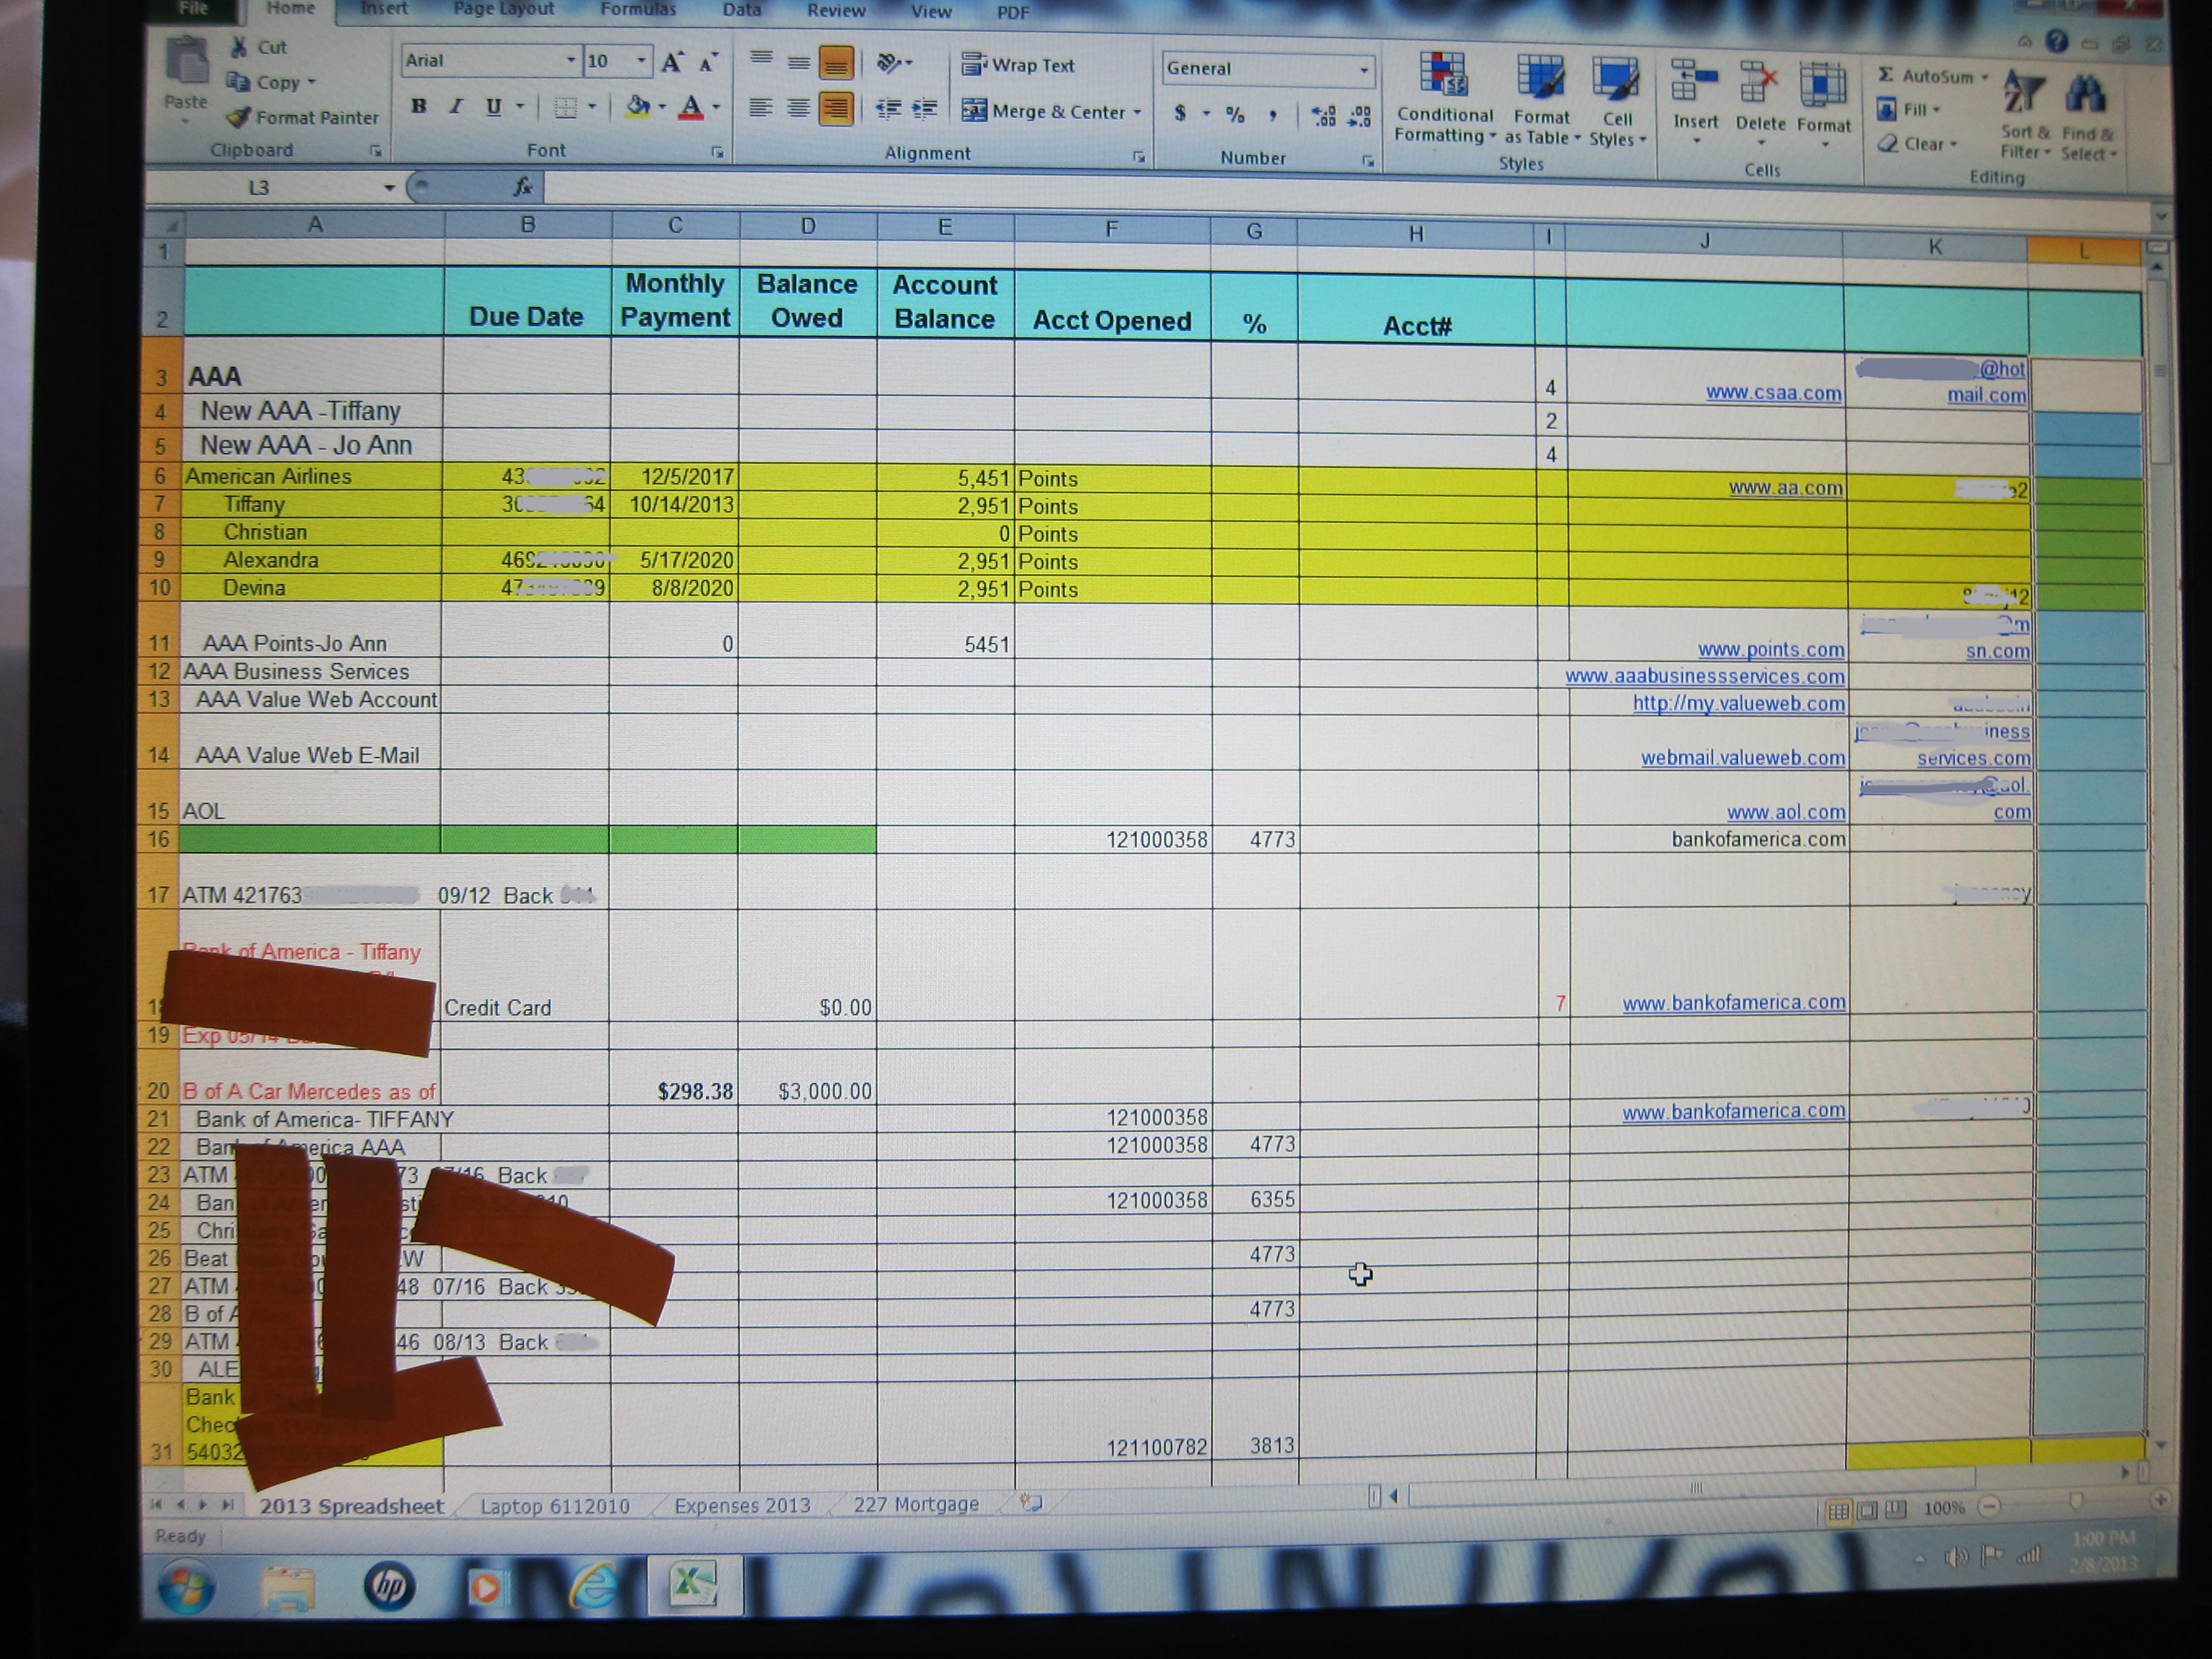The width and height of the screenshot is (2212, 1659).
Task: Open the Format cells menu
Action: pos(1824,98)
